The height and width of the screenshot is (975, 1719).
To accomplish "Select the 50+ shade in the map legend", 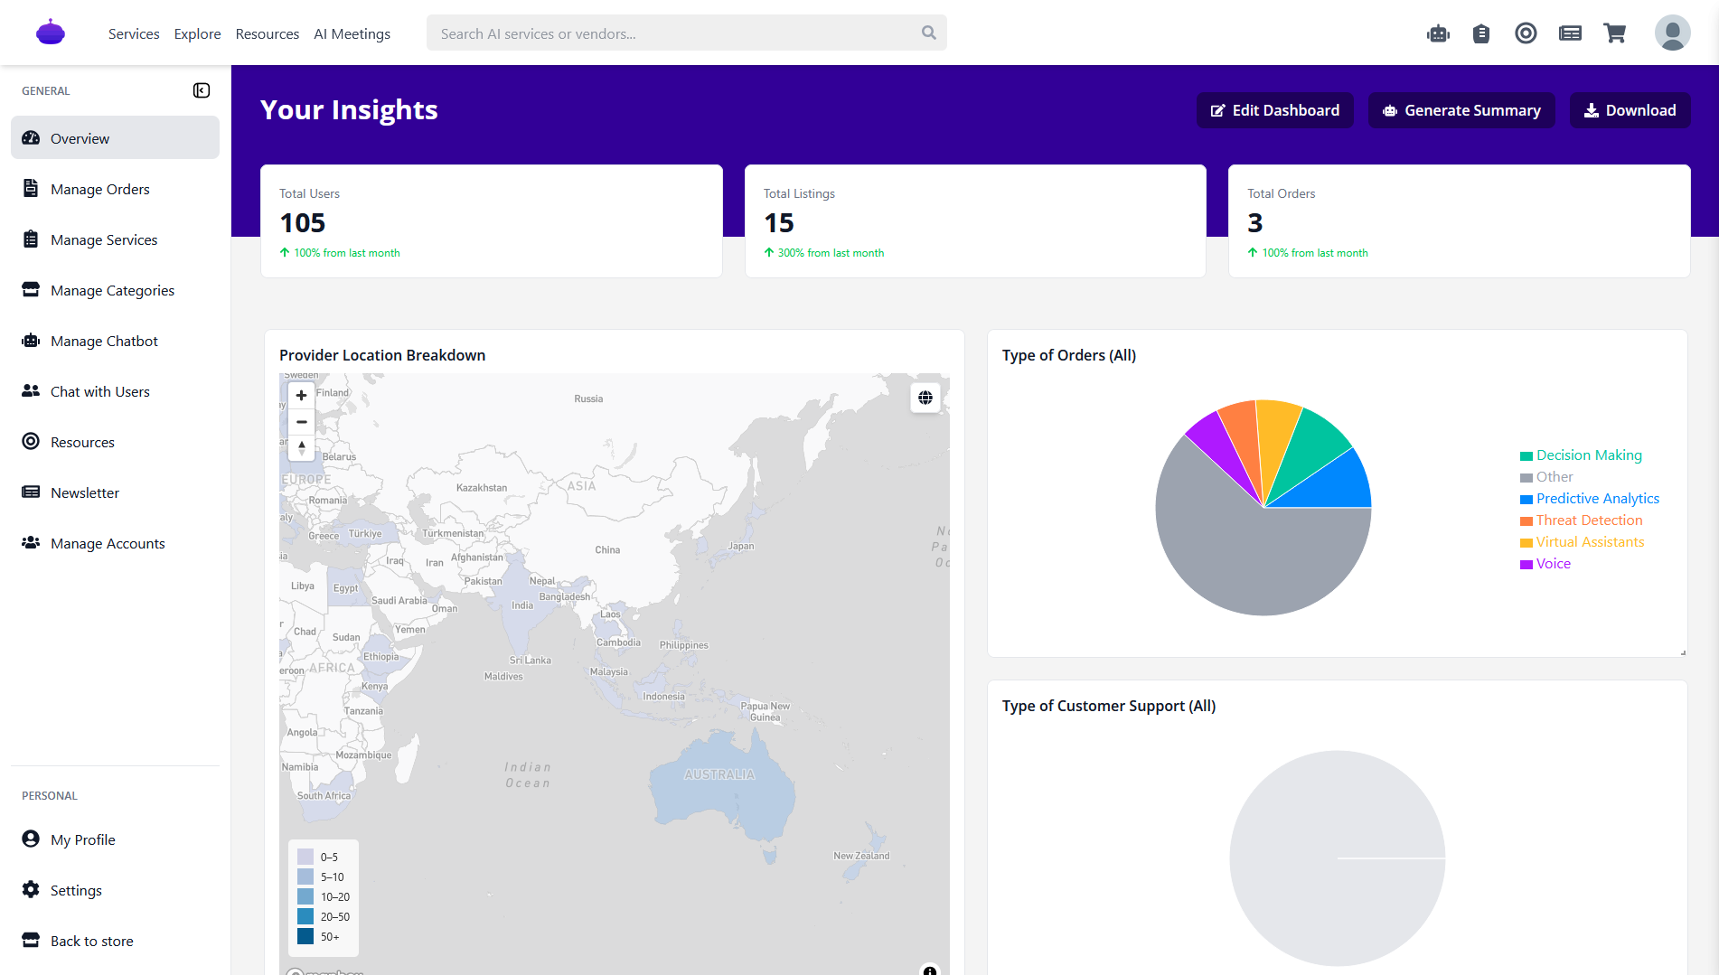I will 305,936.
